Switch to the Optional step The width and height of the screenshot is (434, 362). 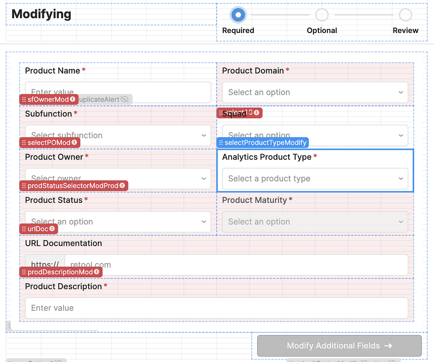coord(322,14)
